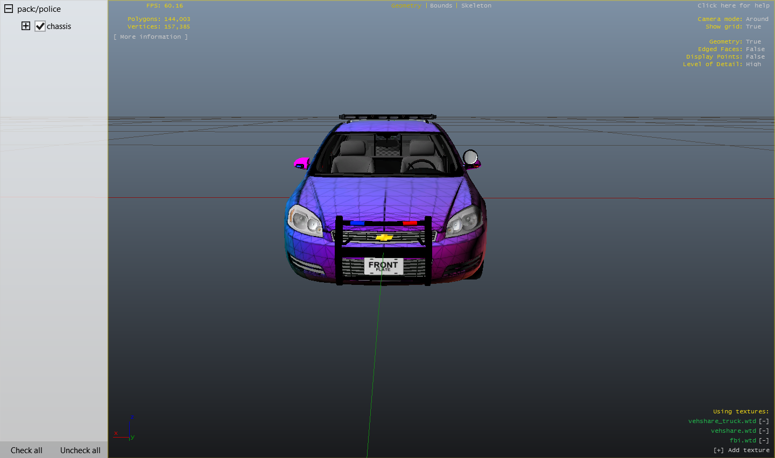Toggle the Show grid setting

(x=753, y=27)
